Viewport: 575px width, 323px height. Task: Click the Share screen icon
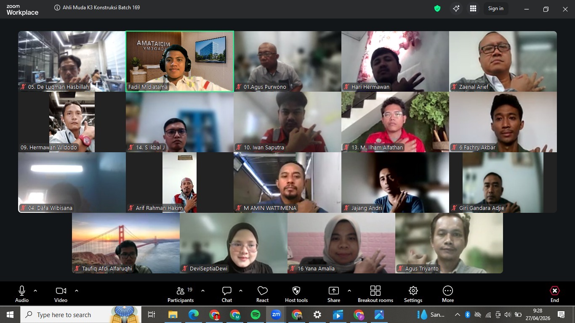pyautogui.click(x=333, y=294)
